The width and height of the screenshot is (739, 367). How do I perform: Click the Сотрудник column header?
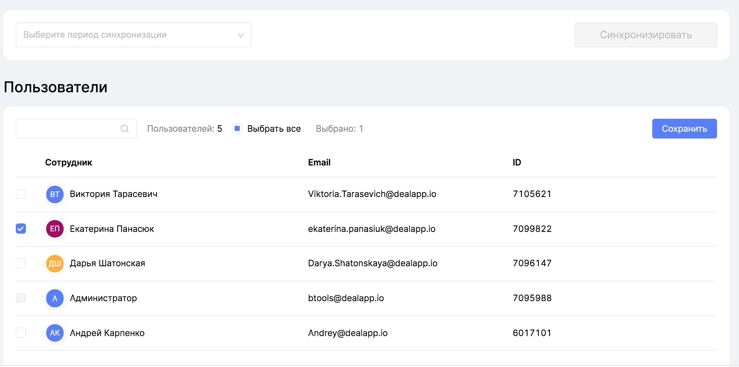[x=69, y=162]
